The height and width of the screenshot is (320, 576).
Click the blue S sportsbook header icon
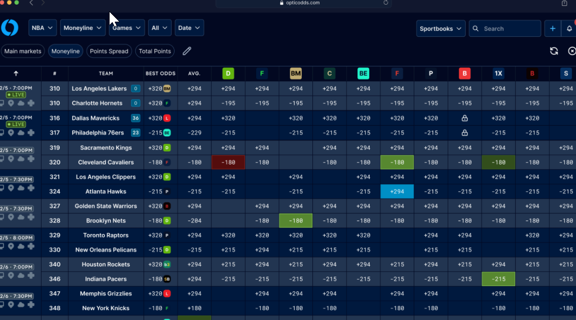[566, 74]
